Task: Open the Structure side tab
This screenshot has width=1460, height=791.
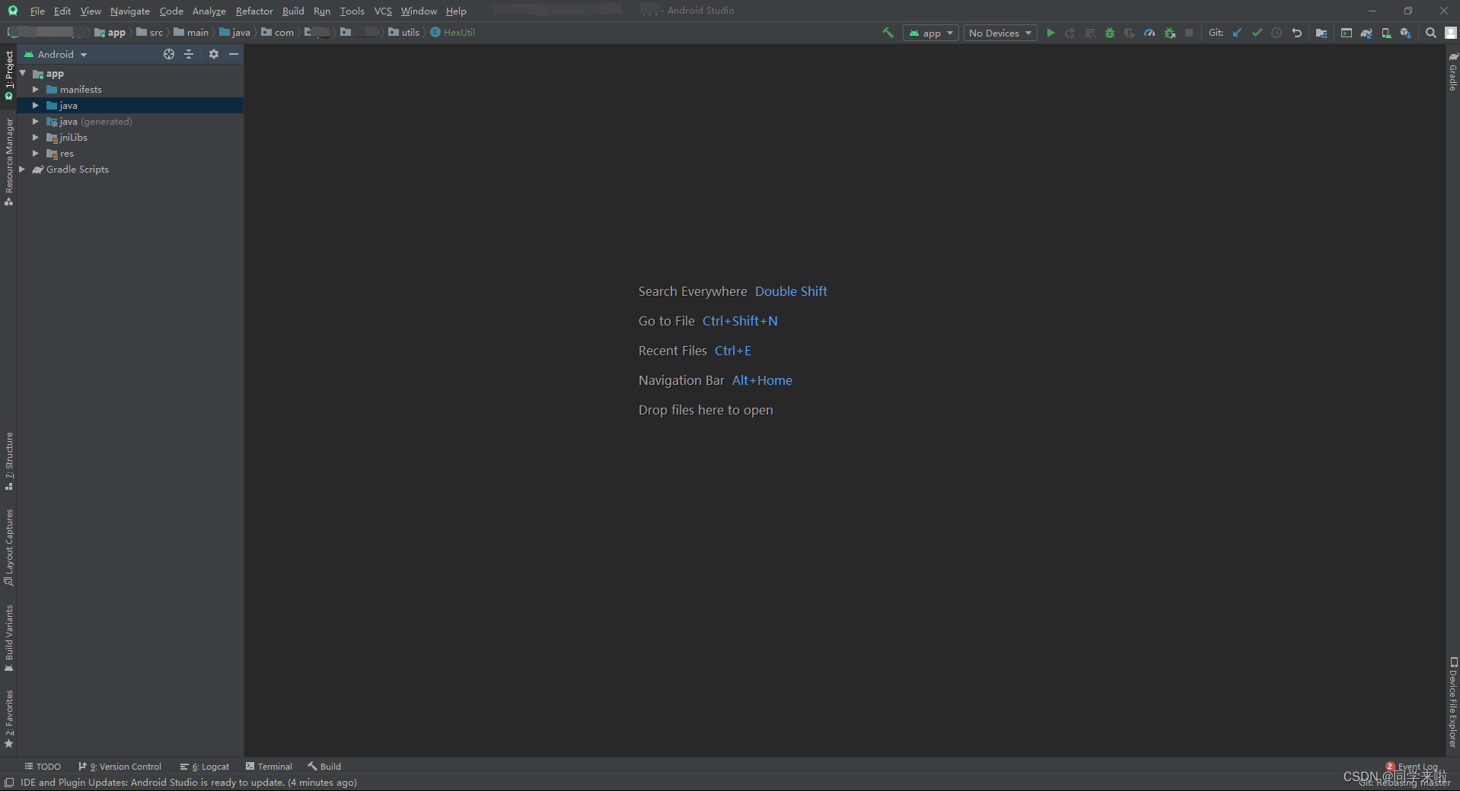Action: 9,461
